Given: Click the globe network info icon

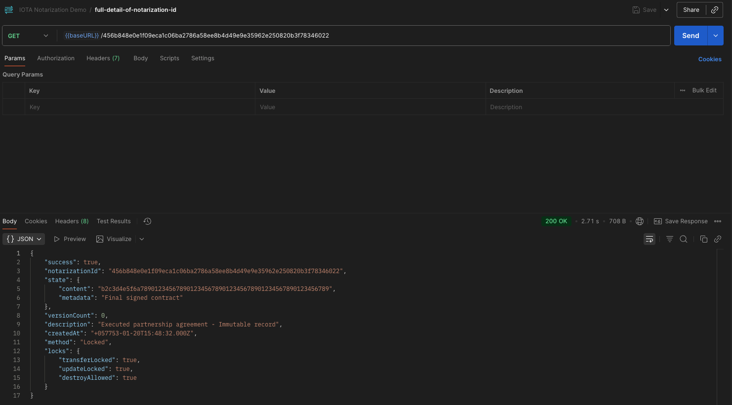Looking at the screenshot, I should pos(640,221).
